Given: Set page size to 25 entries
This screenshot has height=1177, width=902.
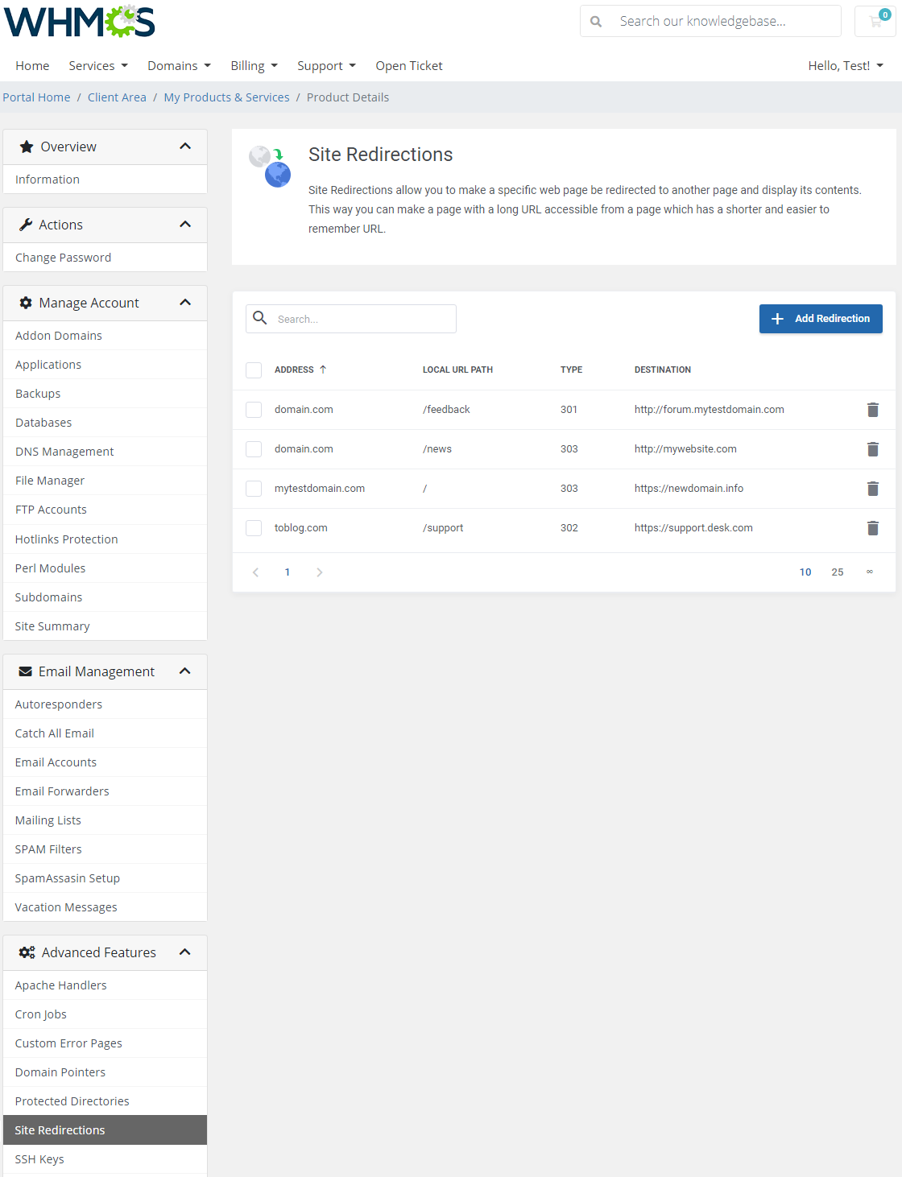Looking at the screenshot, I should tap(838, 572).
